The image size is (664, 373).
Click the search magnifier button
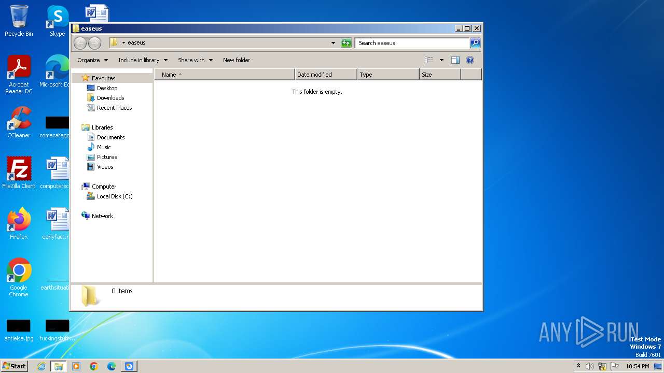(x=475, y=43)
